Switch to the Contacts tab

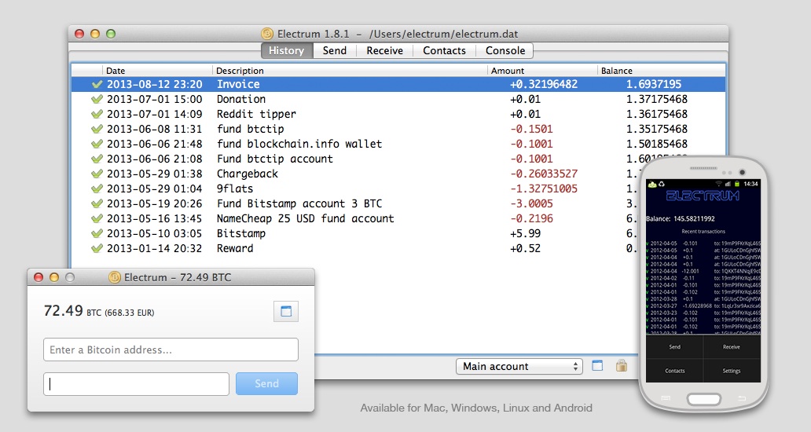tap(444, 50)
